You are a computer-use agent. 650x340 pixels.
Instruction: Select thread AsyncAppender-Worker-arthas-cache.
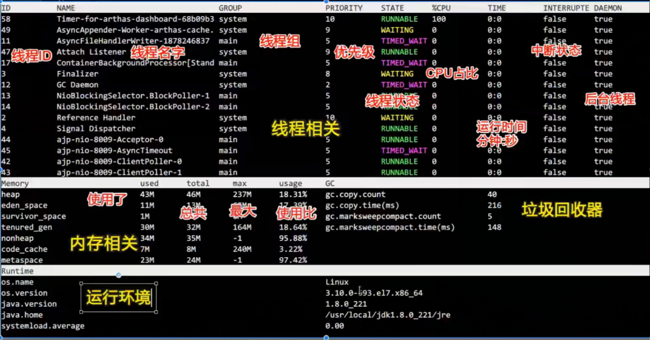click(x=135, y=30)
